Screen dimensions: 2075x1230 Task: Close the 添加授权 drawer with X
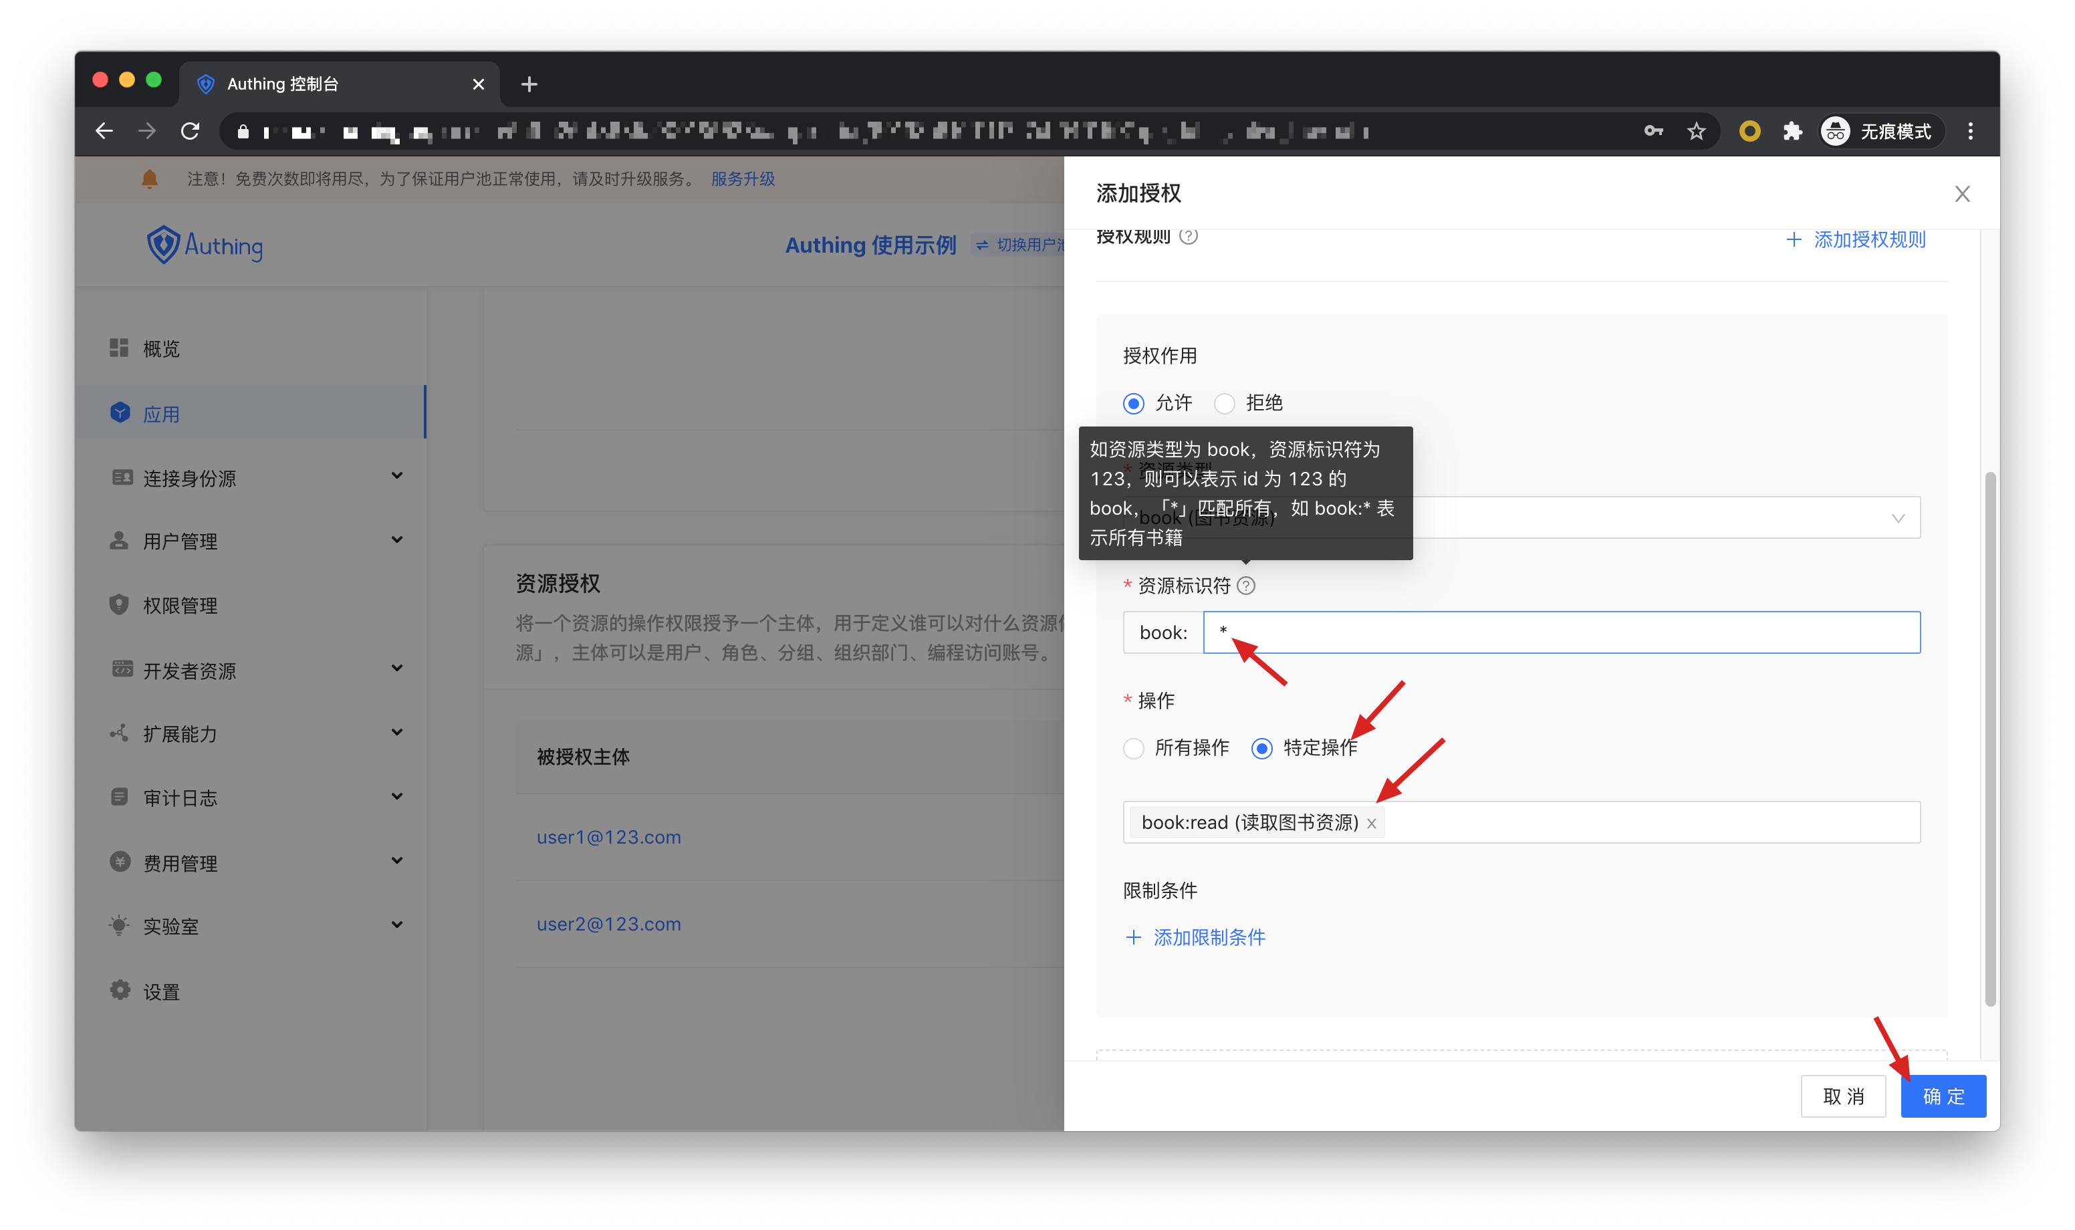point(1961,194)
